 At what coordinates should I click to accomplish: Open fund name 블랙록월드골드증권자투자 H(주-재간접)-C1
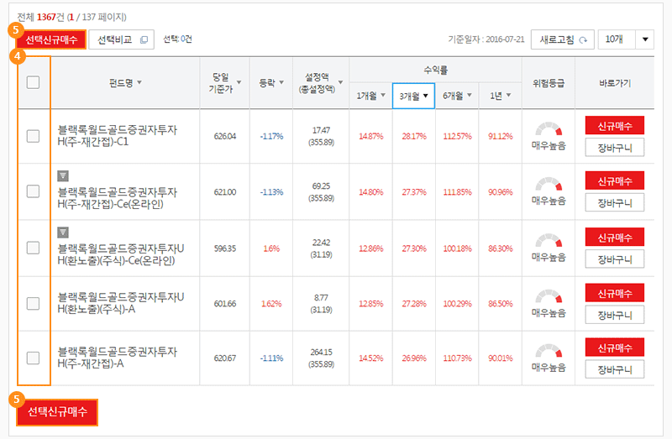pos(118,136)
